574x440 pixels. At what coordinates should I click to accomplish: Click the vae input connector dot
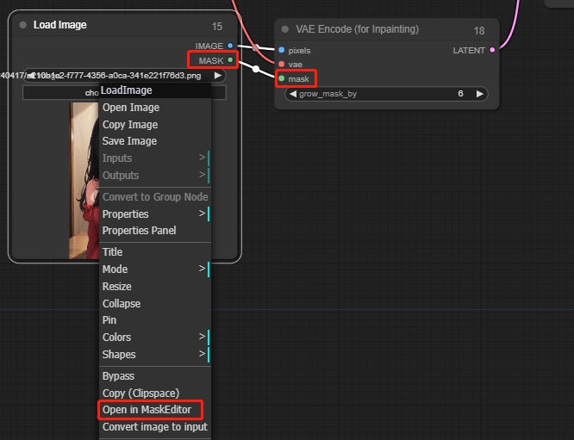coord(282,65)
